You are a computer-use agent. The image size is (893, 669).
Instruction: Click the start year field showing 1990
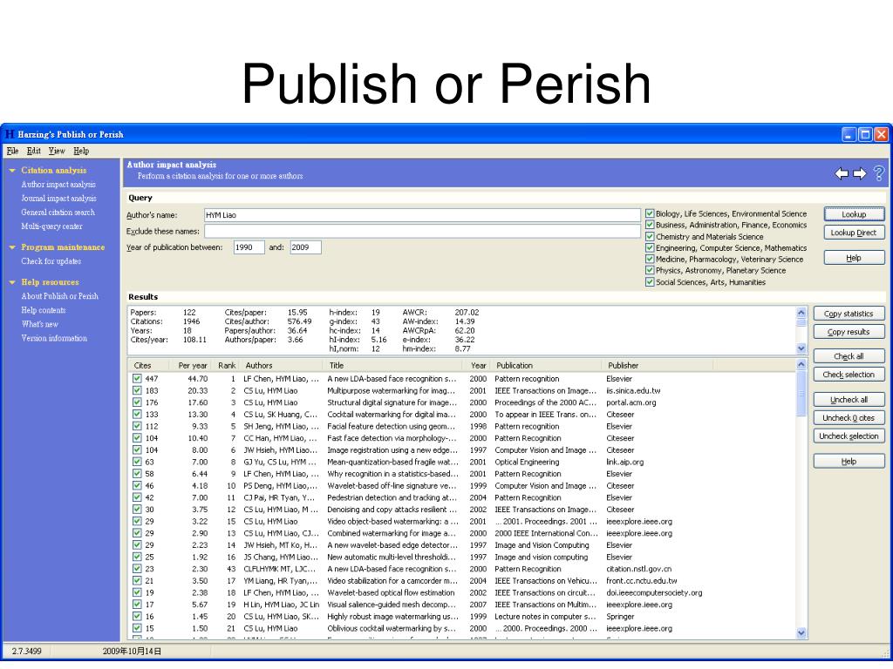pos(249,247)
